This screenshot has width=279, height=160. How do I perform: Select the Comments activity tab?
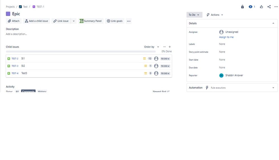point(28,91)
